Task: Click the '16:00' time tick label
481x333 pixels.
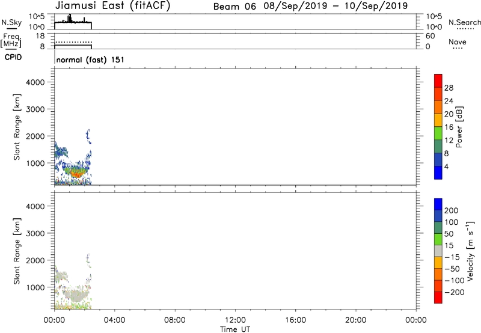Action: (x=295, y=320)
